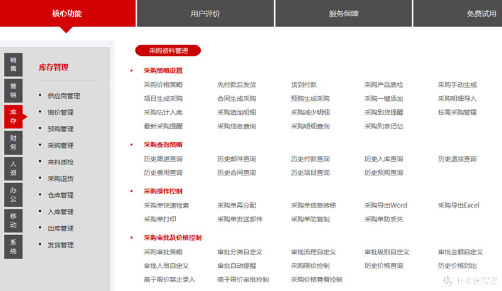选择供应商管理
The image size is (502, 291).
64,96
